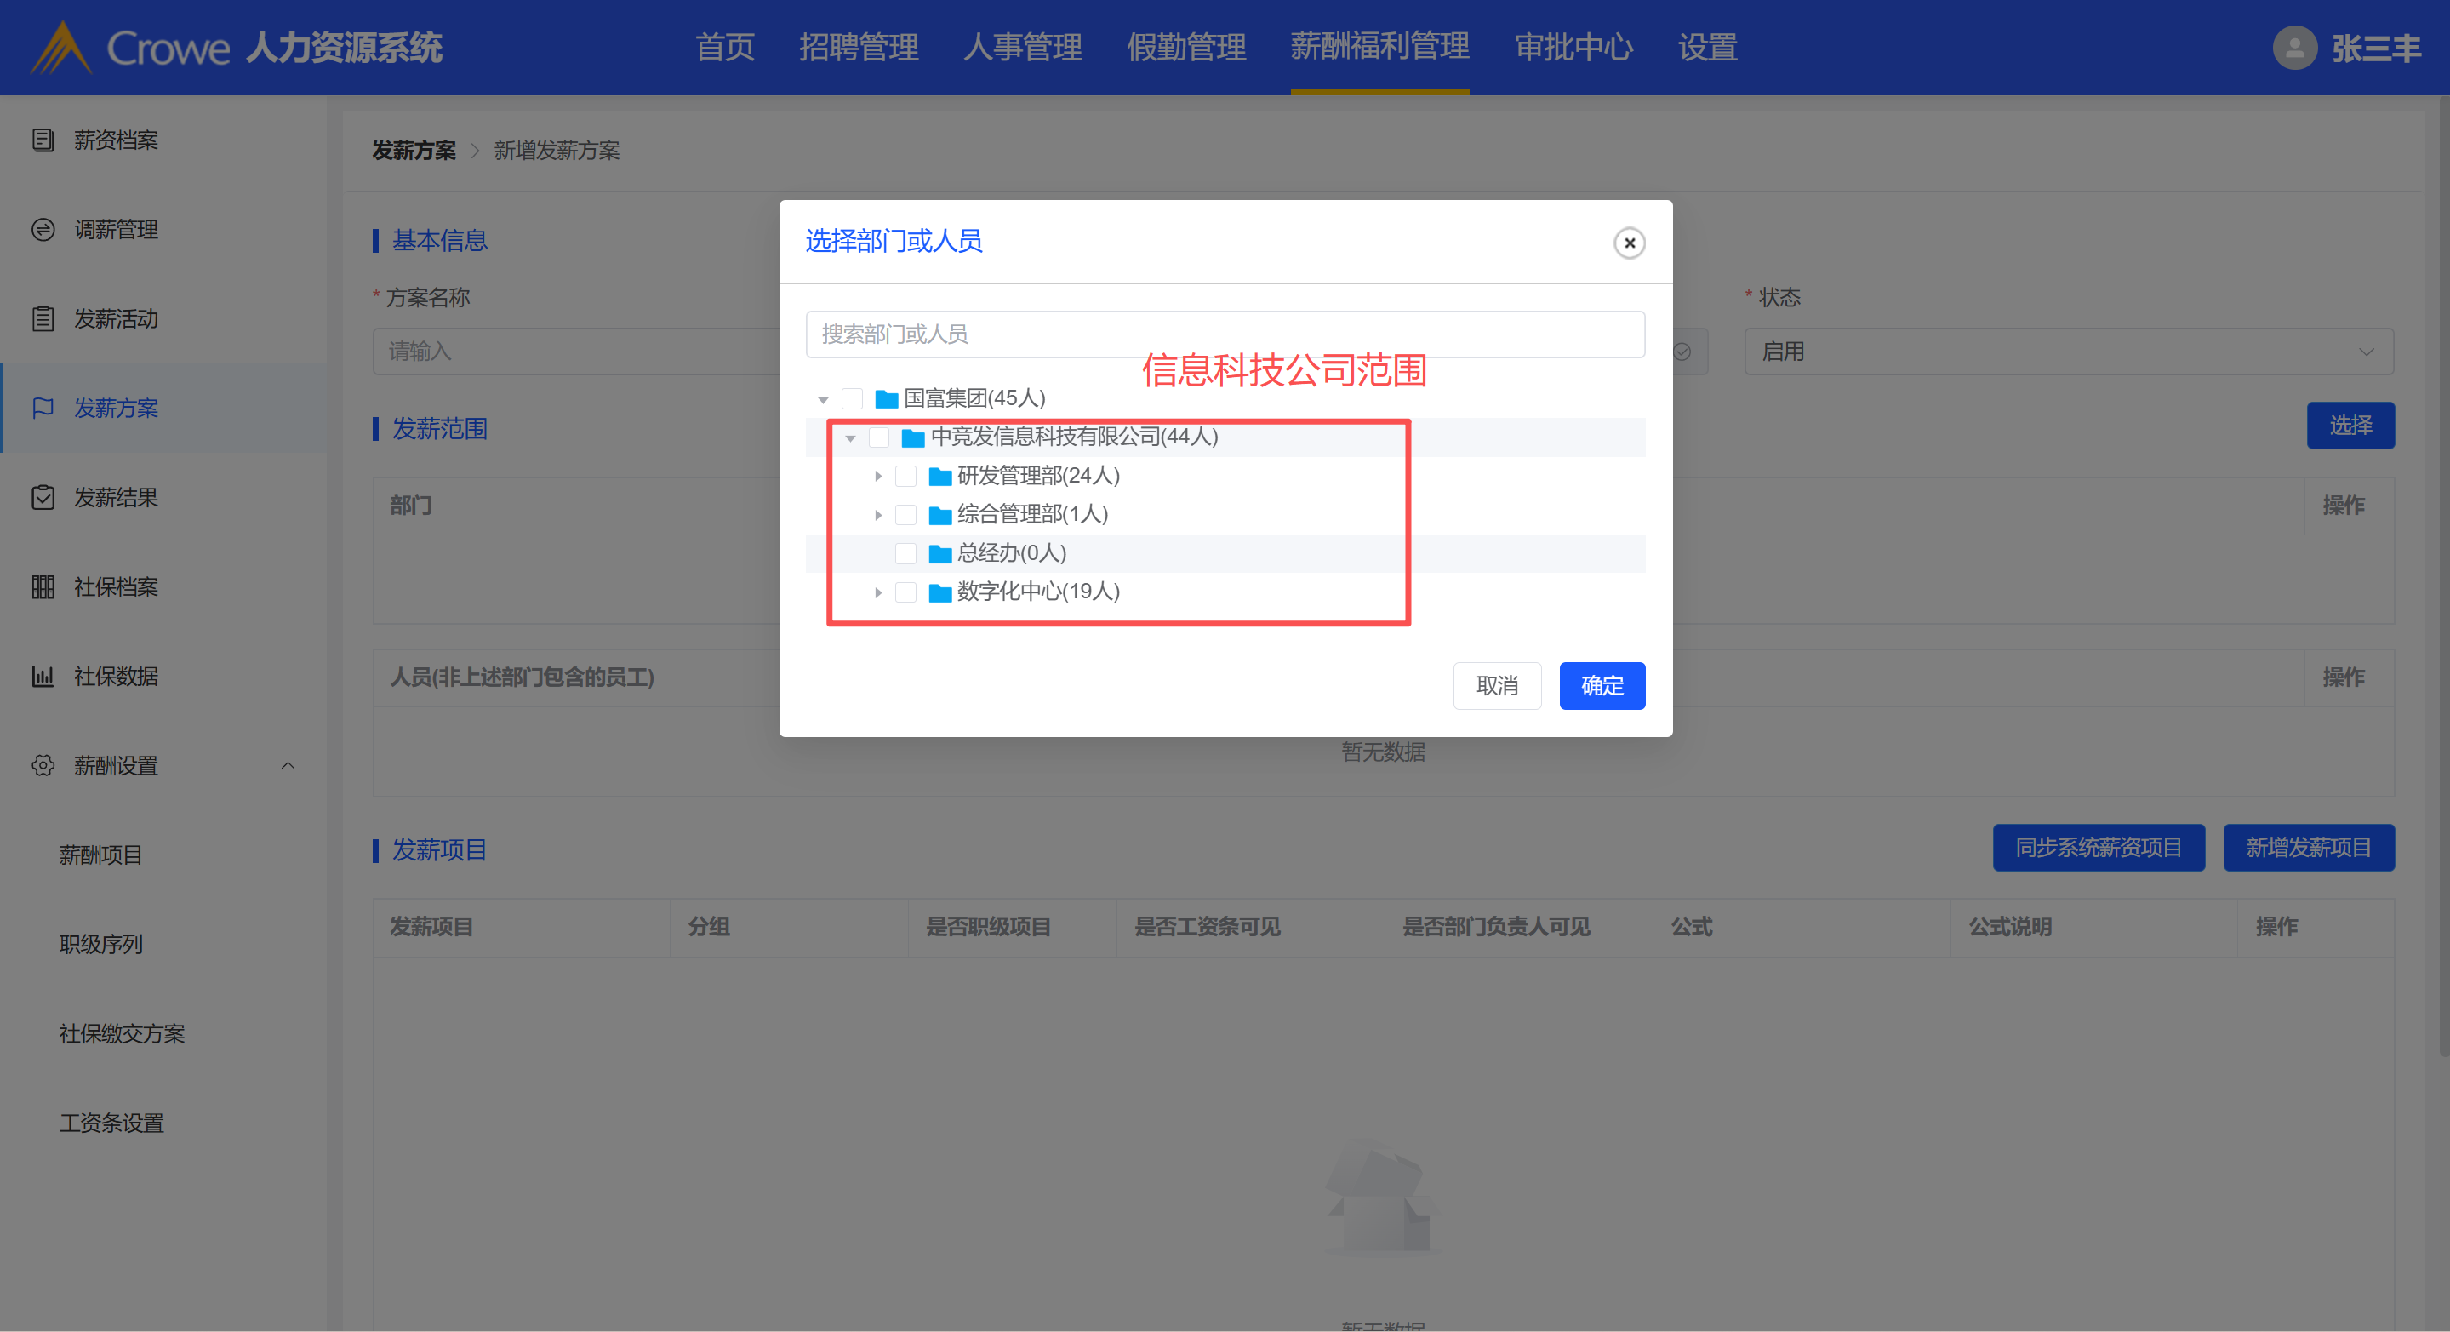Click the 调薪管理 sidebar icon
This screenshot has width=2450, height=1332.
43,229
